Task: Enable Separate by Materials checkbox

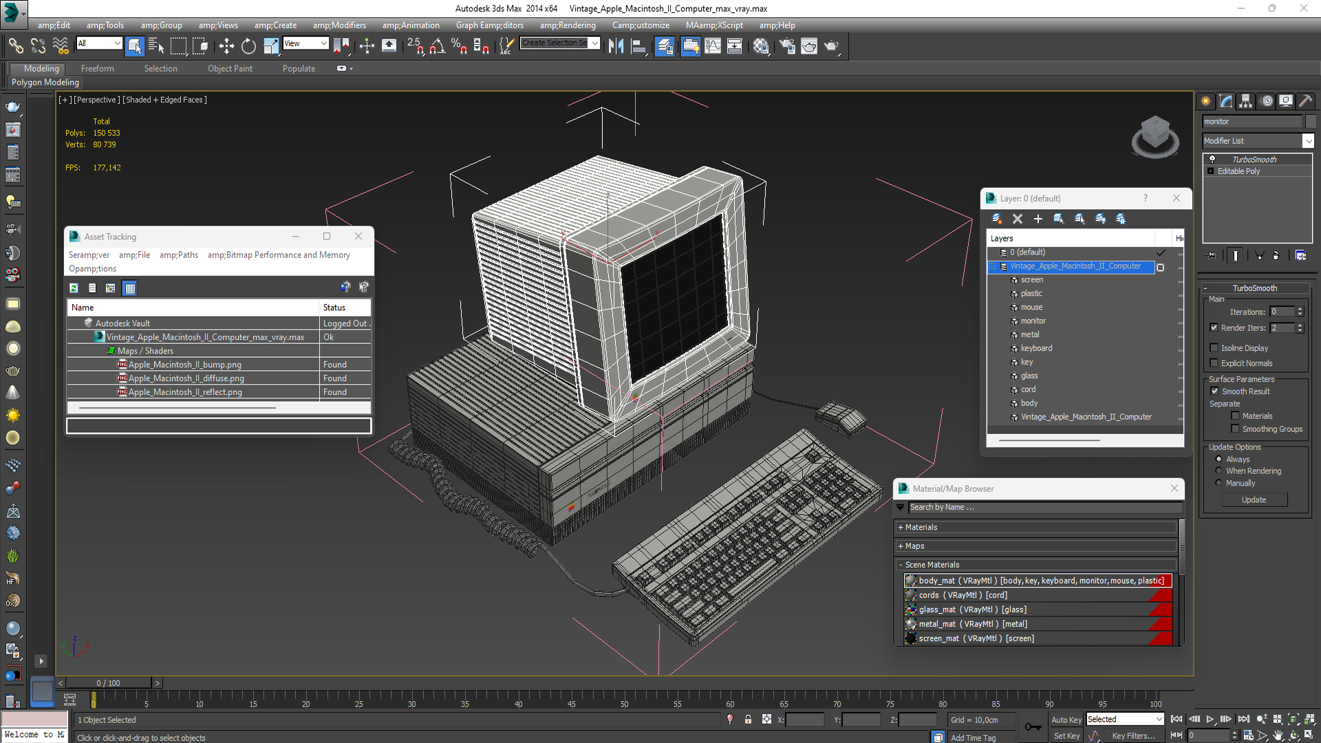Action: (1235, 416)
